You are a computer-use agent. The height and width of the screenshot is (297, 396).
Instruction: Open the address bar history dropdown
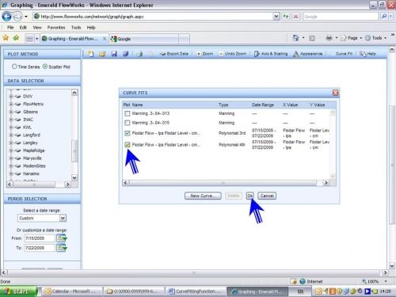tap(276, 17)
